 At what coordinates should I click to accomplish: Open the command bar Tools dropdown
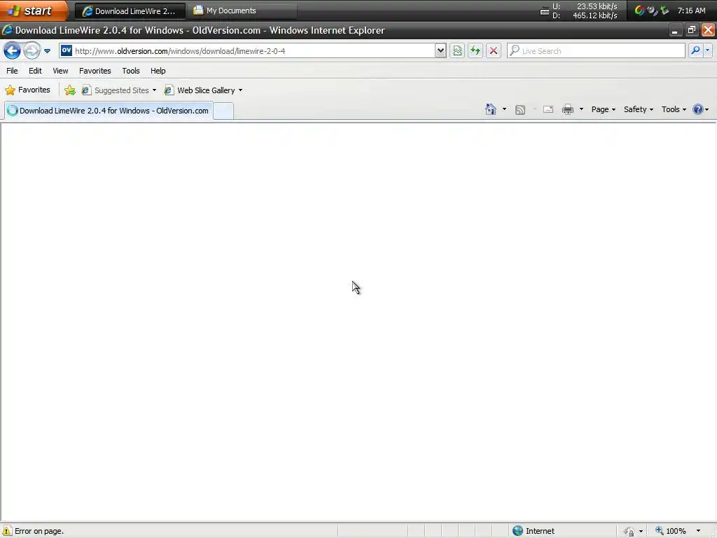674,109
